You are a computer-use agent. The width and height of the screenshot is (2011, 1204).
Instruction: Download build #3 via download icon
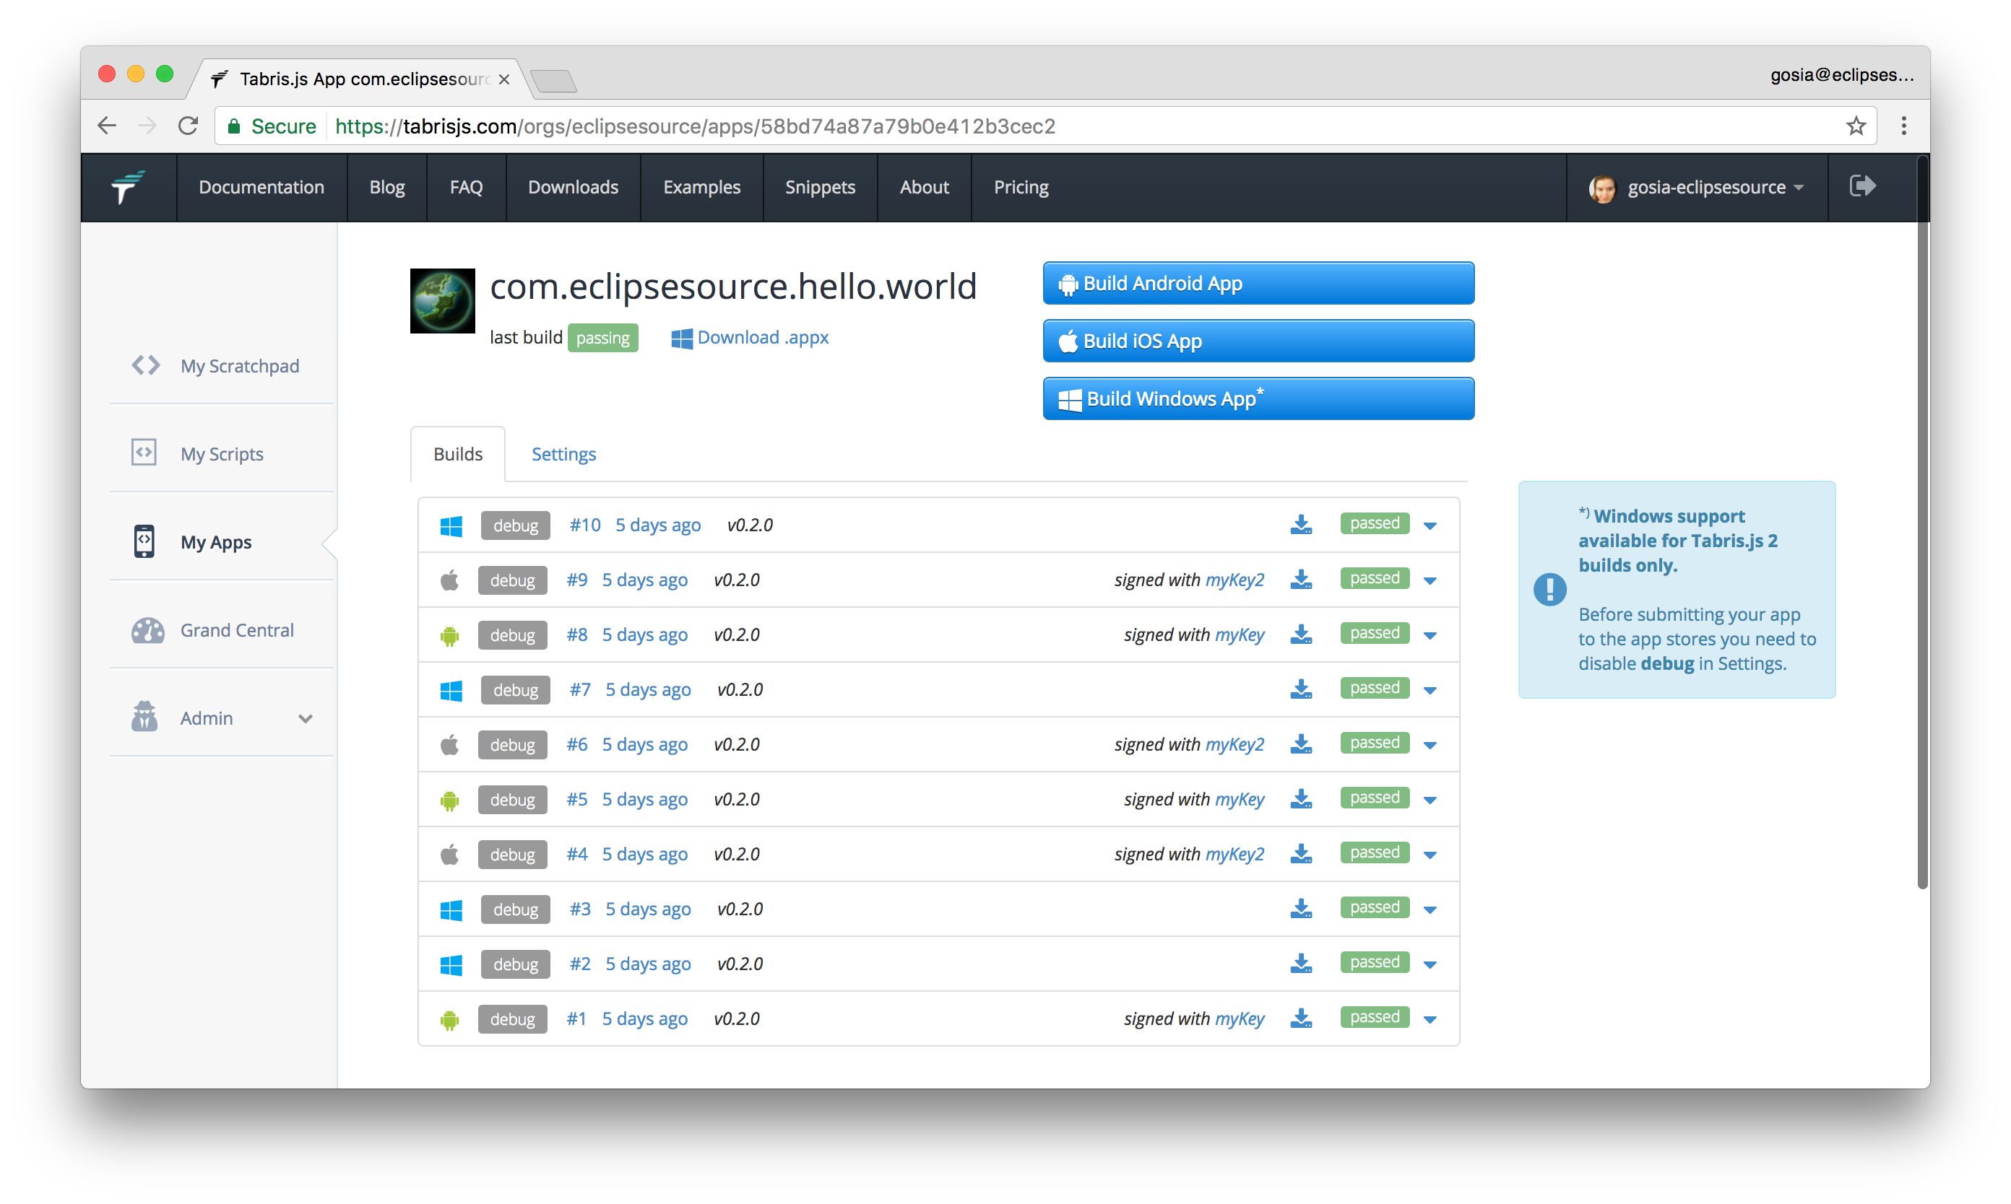1301,908
